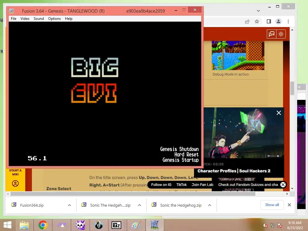
Task: Open the Paint palette app on taskbar
Action: point(136,225)
